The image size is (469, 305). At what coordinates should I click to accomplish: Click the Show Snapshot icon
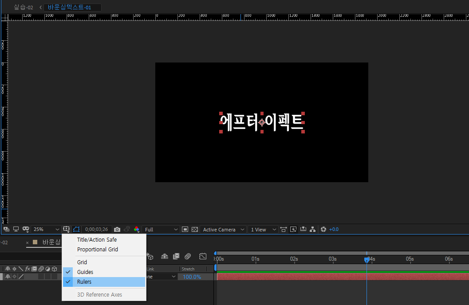[x=127, y=230]
